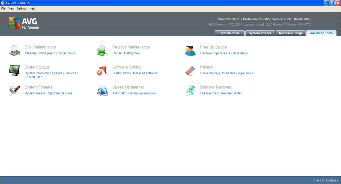Open the System tweaks link

click(x=35, y=93)
